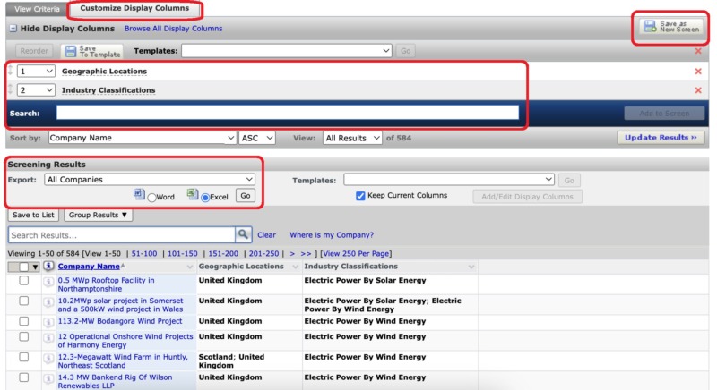Click the Reorder button
717x390 pixels.
(x=34, y=51)
